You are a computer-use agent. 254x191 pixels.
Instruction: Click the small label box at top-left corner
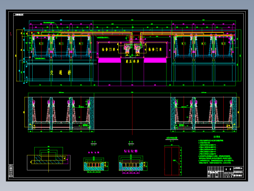(x=19, y=15)
